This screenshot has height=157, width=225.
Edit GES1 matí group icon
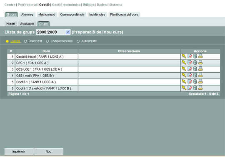[x=190, y=75]
